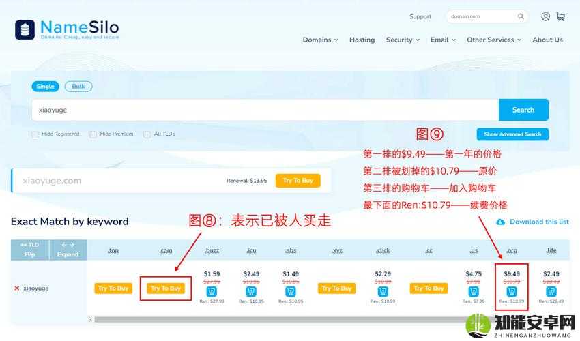Click Try To Buy for xiaoyuge.com banner

coord(298,181)
